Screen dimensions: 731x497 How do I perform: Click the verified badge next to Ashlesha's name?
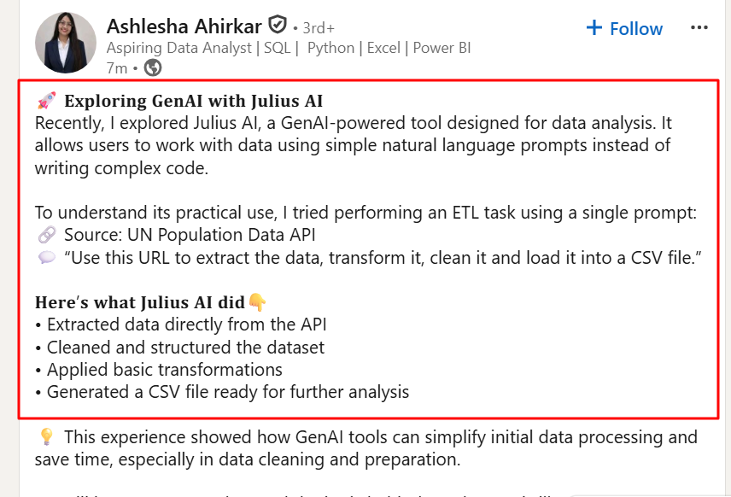(277, 26)
